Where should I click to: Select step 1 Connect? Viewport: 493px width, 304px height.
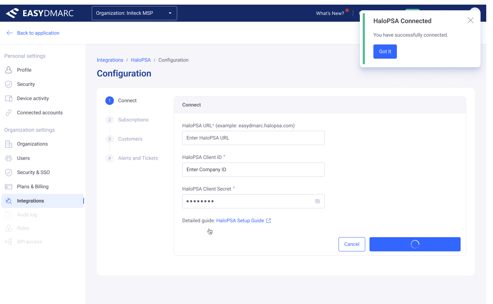pos(121,101)
